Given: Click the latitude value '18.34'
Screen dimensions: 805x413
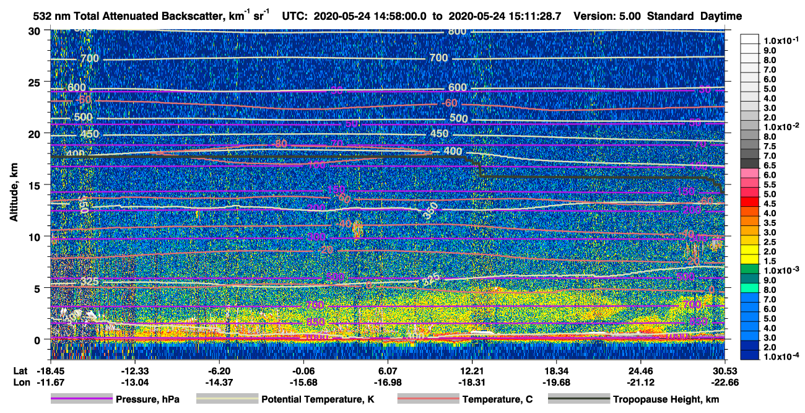Looking at the screenshot, I should (557, 370).
